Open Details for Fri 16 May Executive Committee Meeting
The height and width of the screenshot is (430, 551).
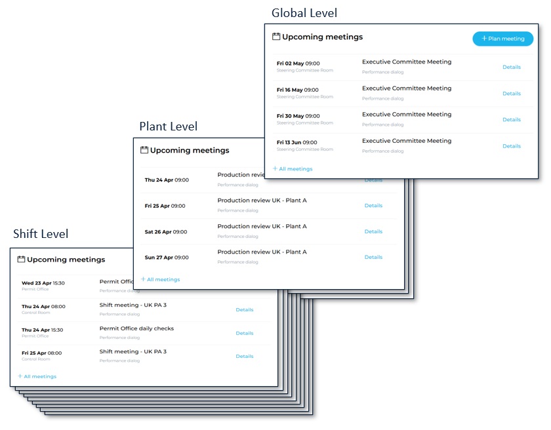[x=511, y=94]
